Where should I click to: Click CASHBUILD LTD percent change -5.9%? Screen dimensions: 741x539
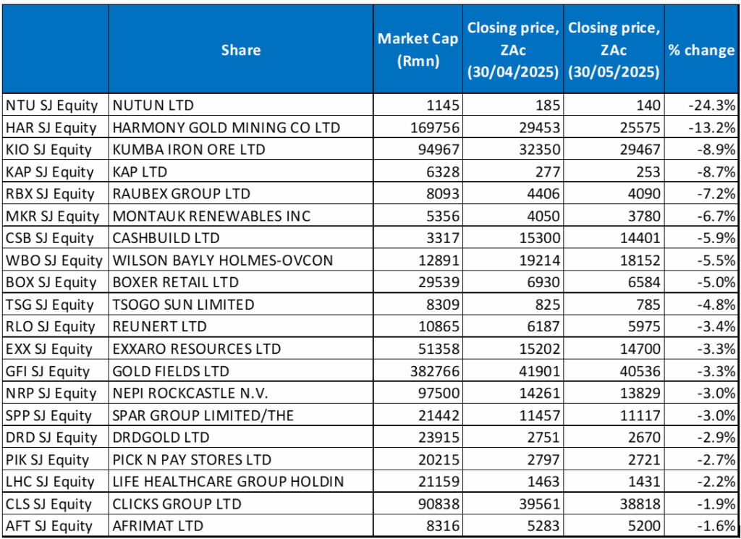coord(701,237)
